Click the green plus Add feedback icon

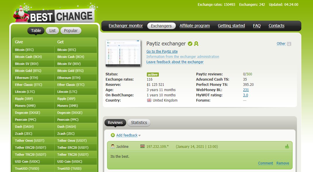tap(113, 135)
